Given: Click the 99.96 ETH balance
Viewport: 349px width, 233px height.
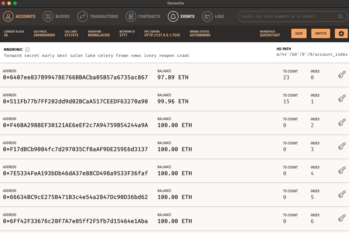Looking at the screenshot, I should [x=173, y=101].
